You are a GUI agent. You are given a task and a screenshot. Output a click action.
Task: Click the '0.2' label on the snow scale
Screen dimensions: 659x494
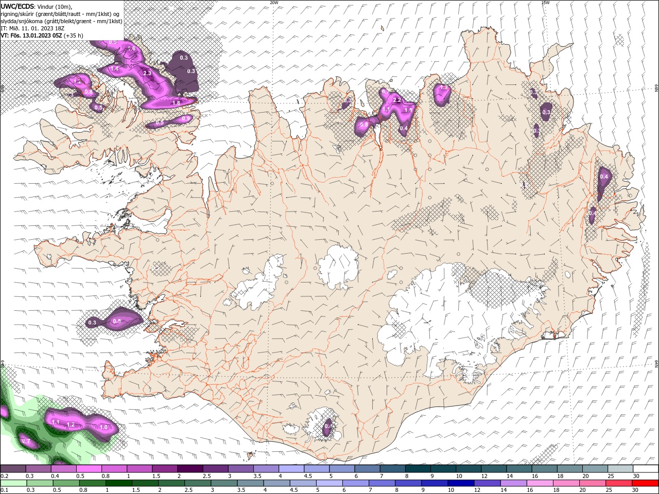[5, 476]
